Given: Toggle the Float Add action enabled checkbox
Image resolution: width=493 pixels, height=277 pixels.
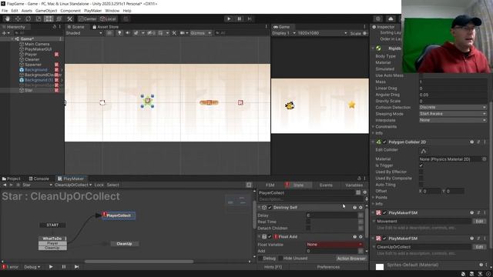Looking at the screenshot, I should 270,237.
